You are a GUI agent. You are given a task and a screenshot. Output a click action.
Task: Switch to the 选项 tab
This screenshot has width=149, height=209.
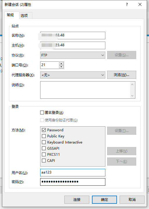[x=24, y=16]
